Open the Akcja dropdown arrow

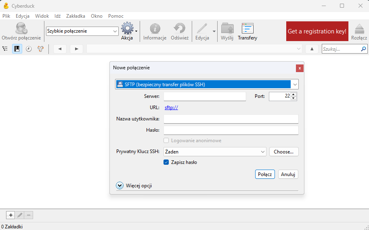pos(136,31)
